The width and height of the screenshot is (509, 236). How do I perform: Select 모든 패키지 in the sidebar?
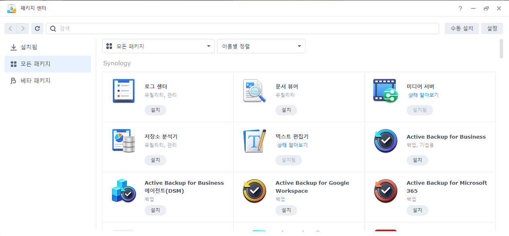pos(48,64)
